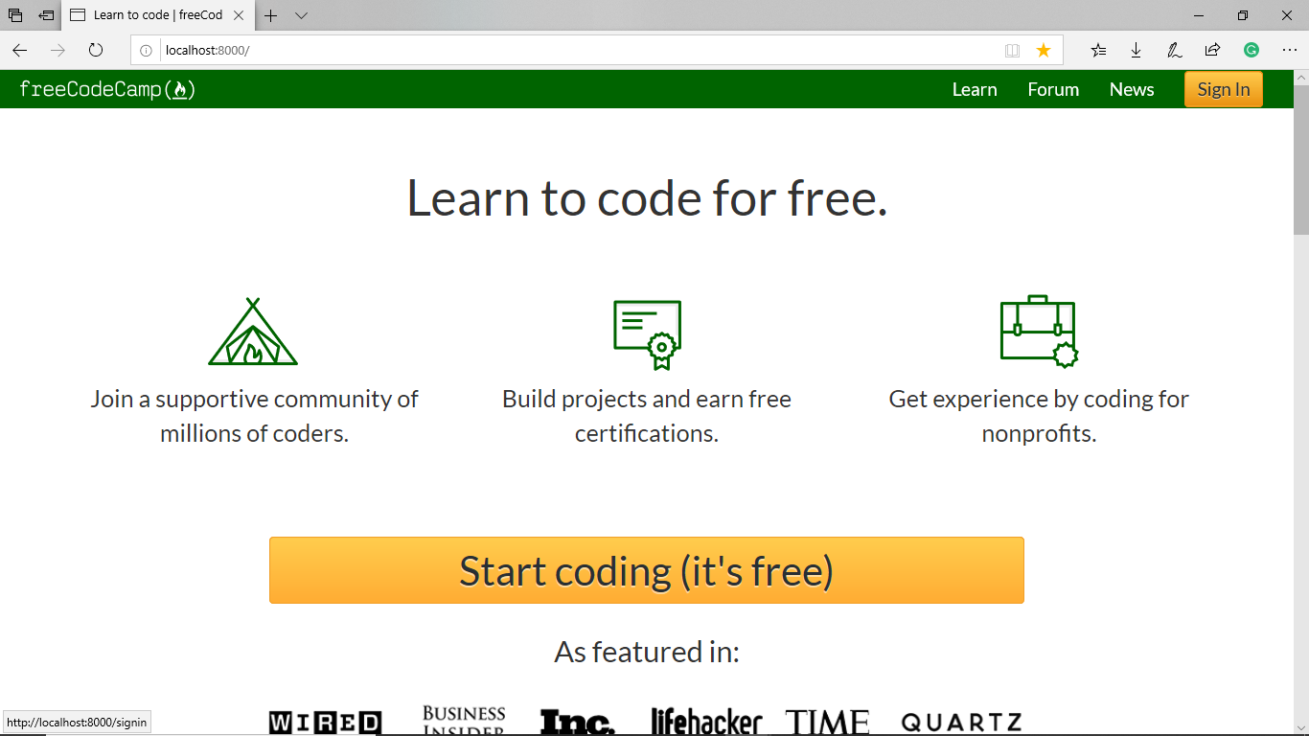Click the certification certificate icon
Image resolution: width=1309 pixels, height=736 pixels.
(647, 333)
